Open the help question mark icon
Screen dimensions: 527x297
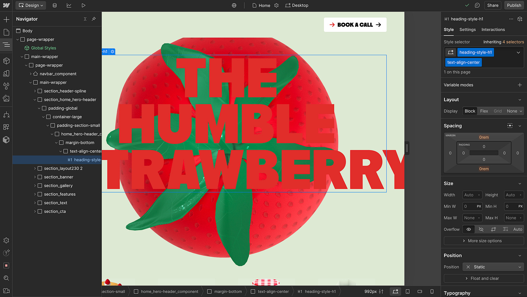[x=6, y=253]
